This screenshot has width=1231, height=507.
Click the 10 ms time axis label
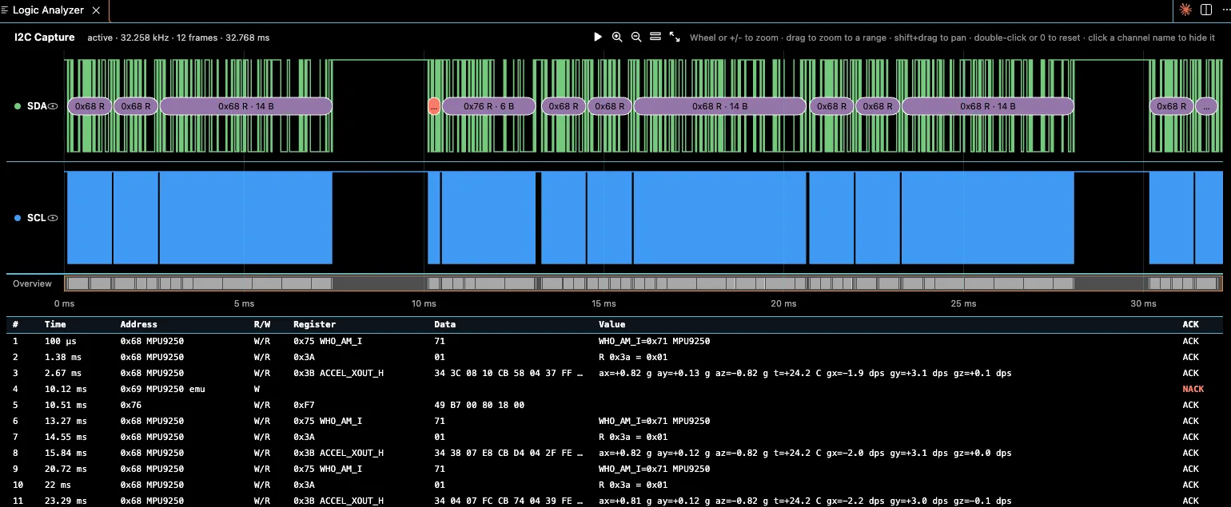click(x=424, y=303)
